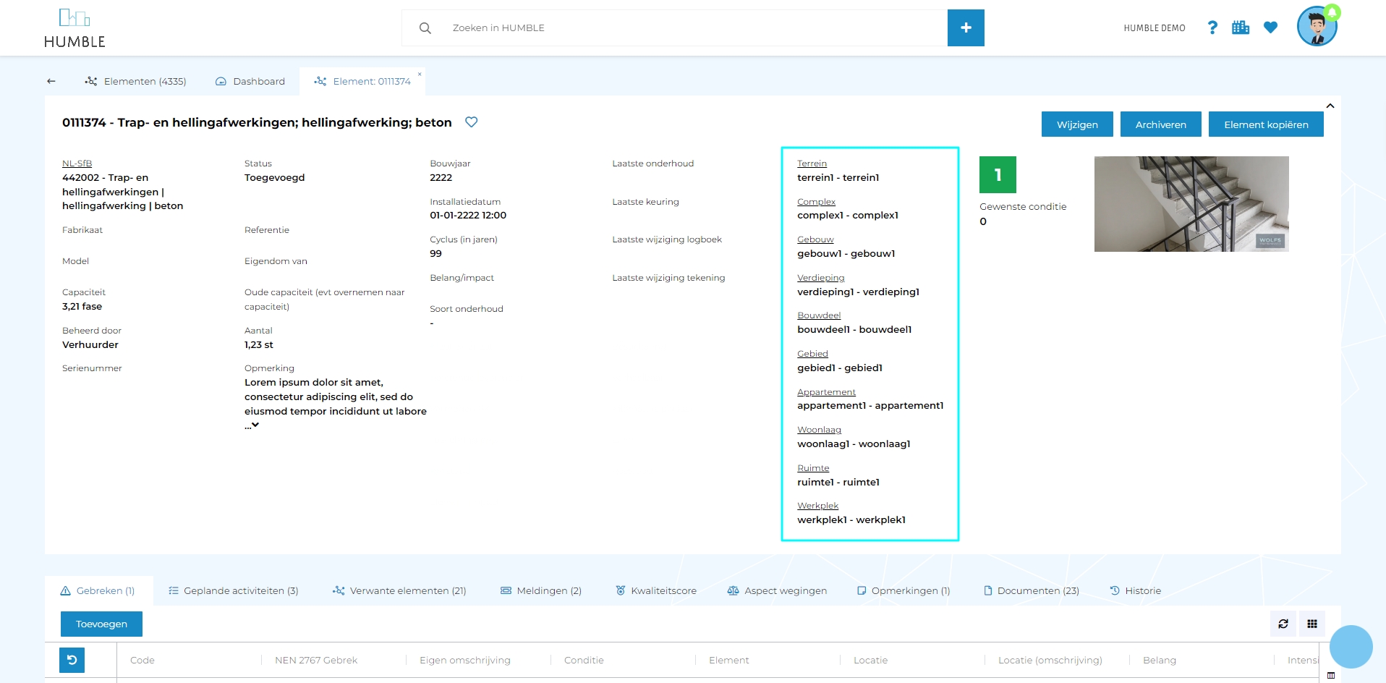Open the Meldingen (2) tab

coord(541,590)
